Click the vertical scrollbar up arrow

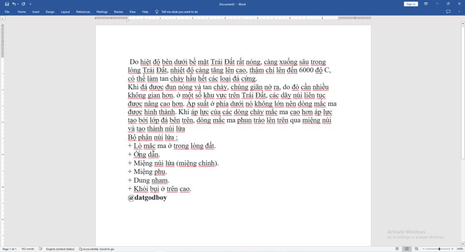tap(463, 24)
